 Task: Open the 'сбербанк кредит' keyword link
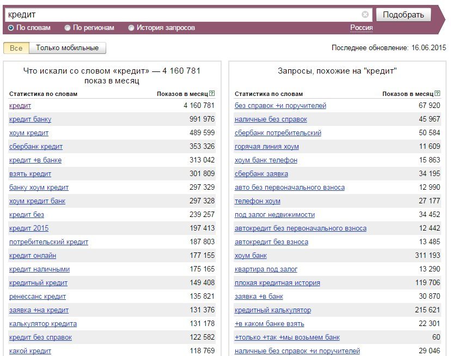tap(35, 147)
